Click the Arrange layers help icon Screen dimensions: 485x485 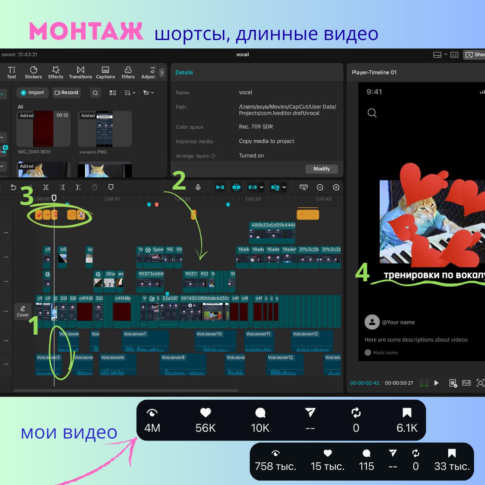(213, 156)
